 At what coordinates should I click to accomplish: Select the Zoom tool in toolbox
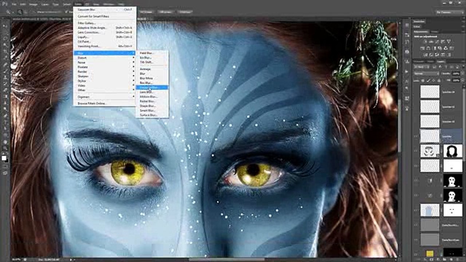(x=5, y=149)
